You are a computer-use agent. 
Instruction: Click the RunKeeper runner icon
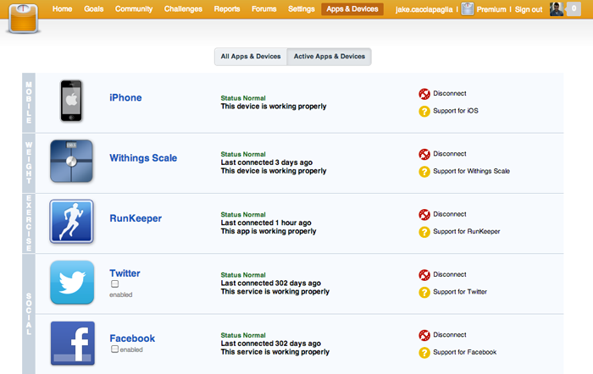click(x=71, y=222)
